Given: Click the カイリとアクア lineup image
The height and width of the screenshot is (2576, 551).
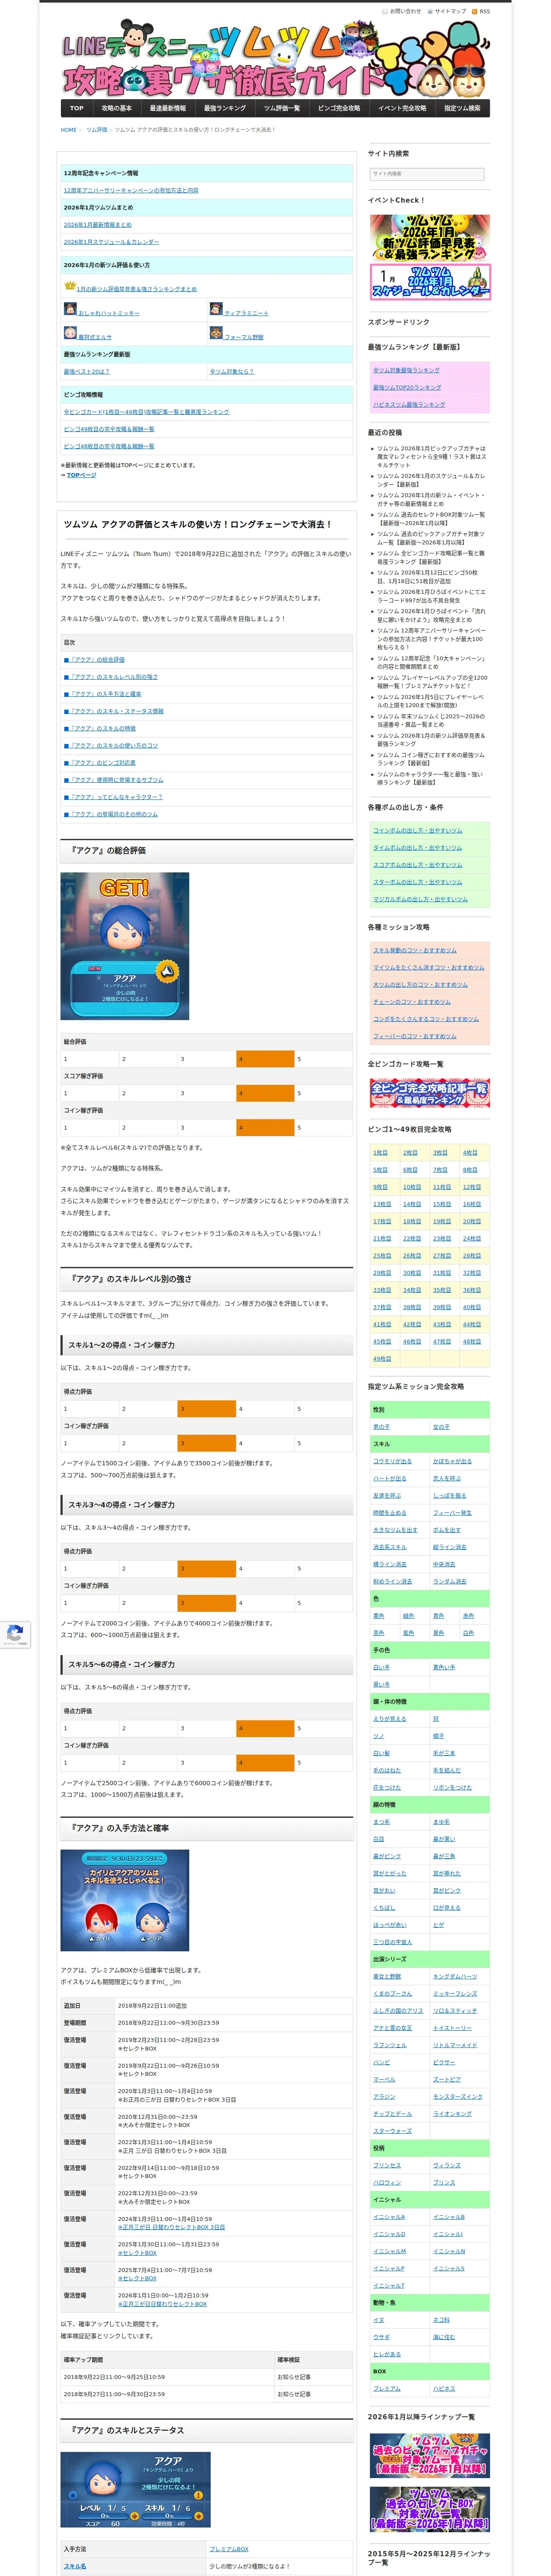Looking at the screenshot, I should pyautogui.click(x=125, y=1900).
